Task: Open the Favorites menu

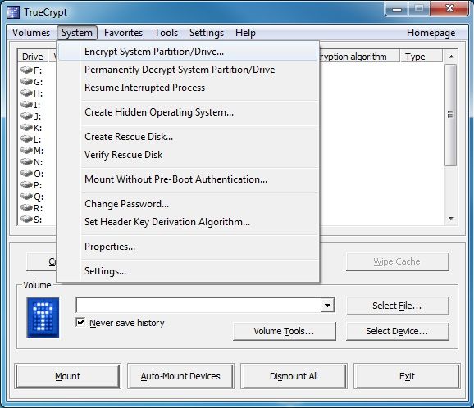Action: tap(123, 33)
